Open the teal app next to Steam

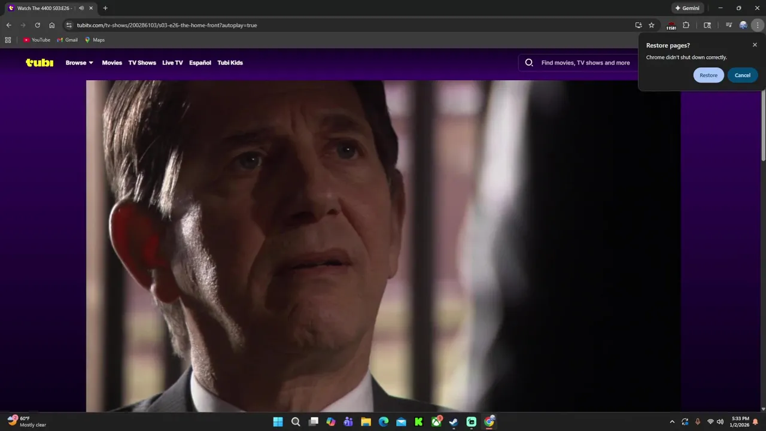(471, 421)
